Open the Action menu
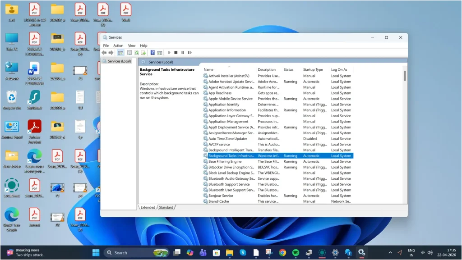Image resolution: width=462 pixels, height=260 pixels. click(118, 45)
